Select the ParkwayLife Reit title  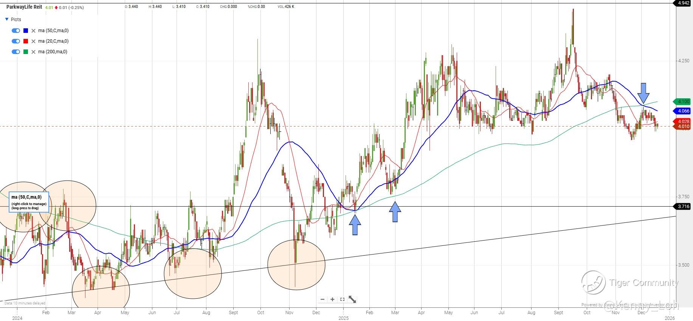(x=24, y=7)
